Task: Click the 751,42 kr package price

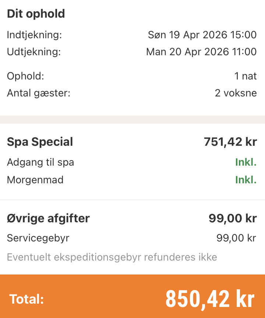Action: point(230,142)
